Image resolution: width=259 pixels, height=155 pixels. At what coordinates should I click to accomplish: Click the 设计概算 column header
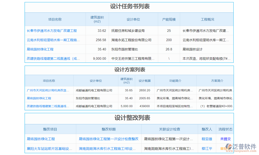tap(145, 81)
